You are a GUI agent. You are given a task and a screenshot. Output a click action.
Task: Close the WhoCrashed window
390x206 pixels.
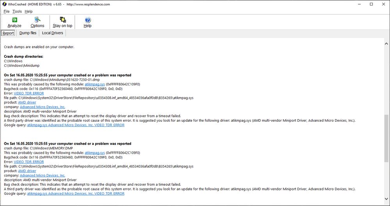coord(383,4)
